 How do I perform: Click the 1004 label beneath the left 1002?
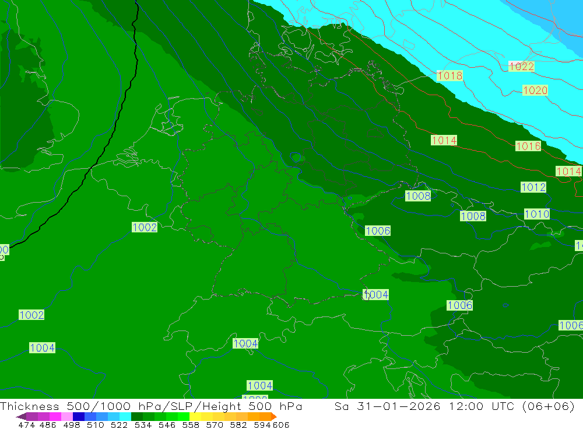(43, 348)
